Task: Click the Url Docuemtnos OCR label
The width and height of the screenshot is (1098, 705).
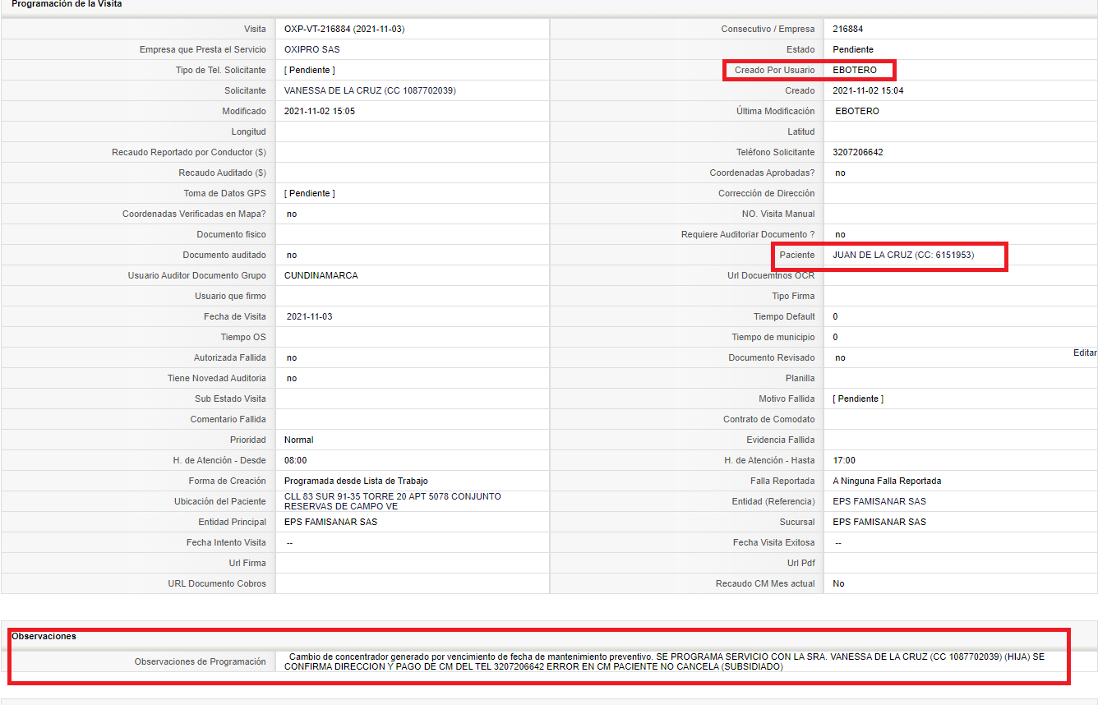Action: tap(769, 275)
